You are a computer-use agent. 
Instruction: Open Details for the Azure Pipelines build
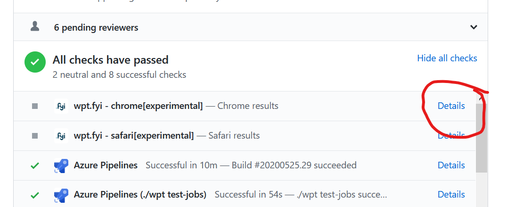(451, 166)
